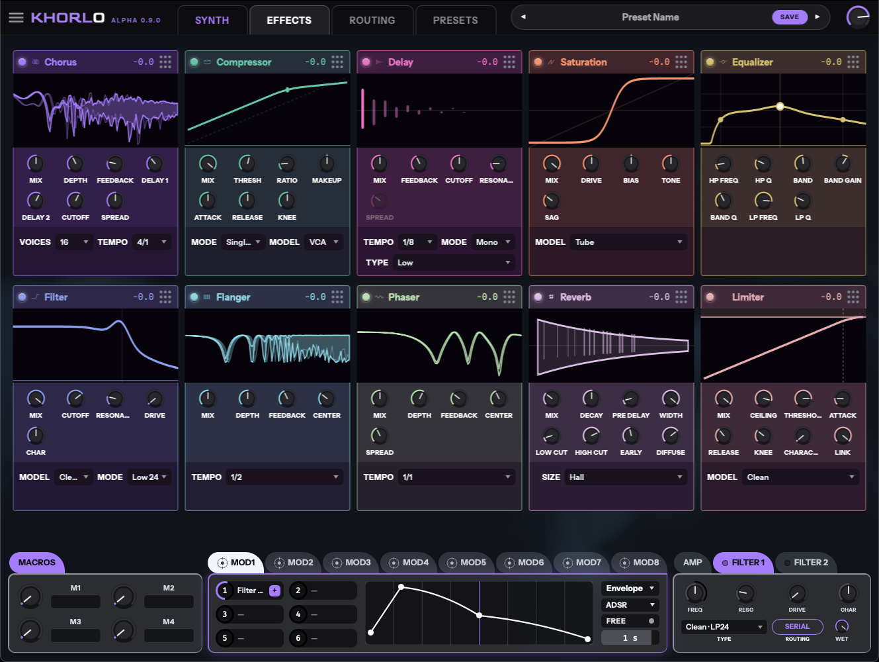
Task: Select the MOD2 modulator tab
Action: (x=294, y=563)
